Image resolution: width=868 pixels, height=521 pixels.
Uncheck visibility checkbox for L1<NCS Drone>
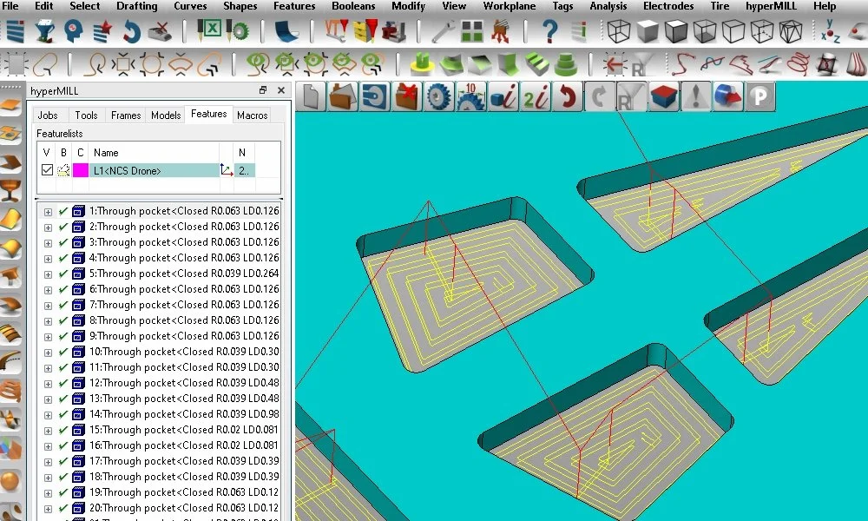tap(47, 170)
